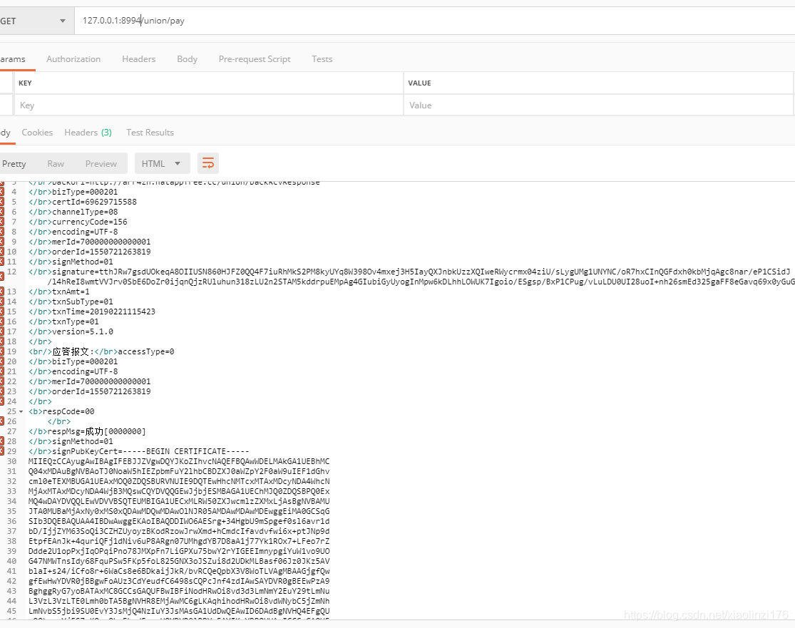Click line number 35 in the gutter
The width and height of the screenshot is (795, 628).
11,511
